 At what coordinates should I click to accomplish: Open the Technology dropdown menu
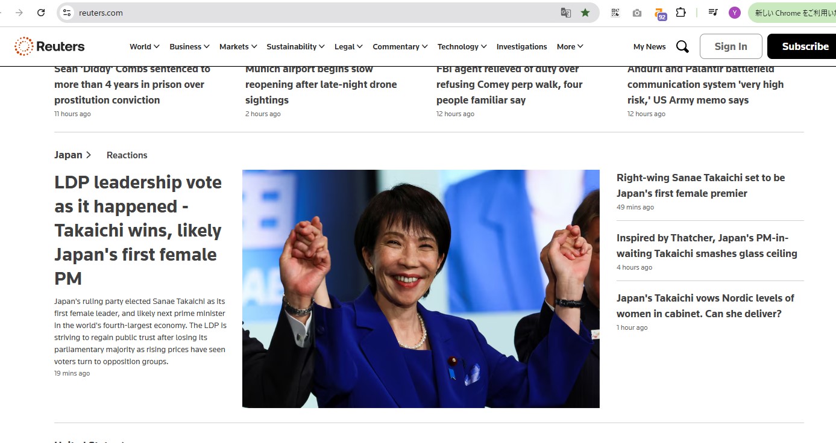(462, 46)
